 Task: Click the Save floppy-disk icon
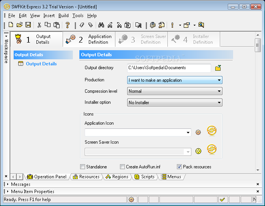pos(28,25)
